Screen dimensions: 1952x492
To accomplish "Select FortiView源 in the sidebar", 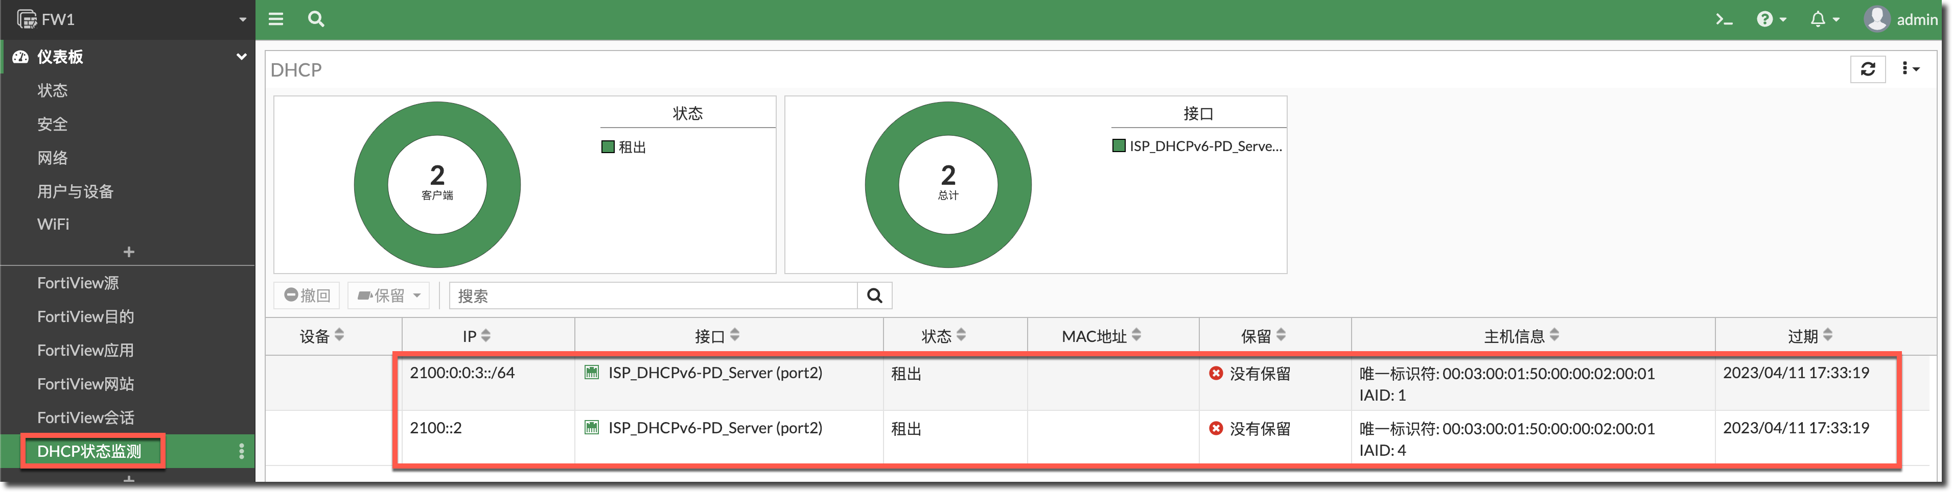I will point(78,283).
